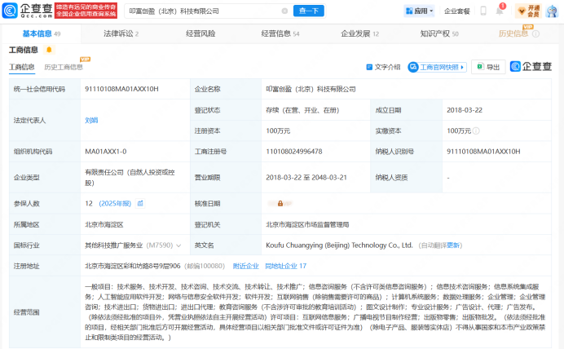The width and height of the screenshot is (564, 349).
Task: Switch to the 企业发展 tab
Action: tap(359, 33)
